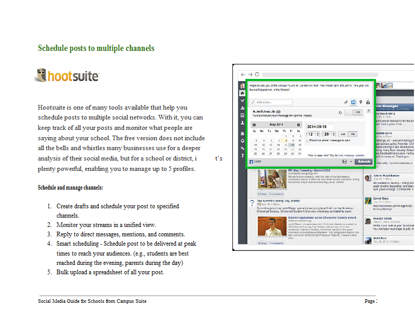Click the save draft floppy disk icon
This screenshot has height=321, width=415.
point(344,162)
